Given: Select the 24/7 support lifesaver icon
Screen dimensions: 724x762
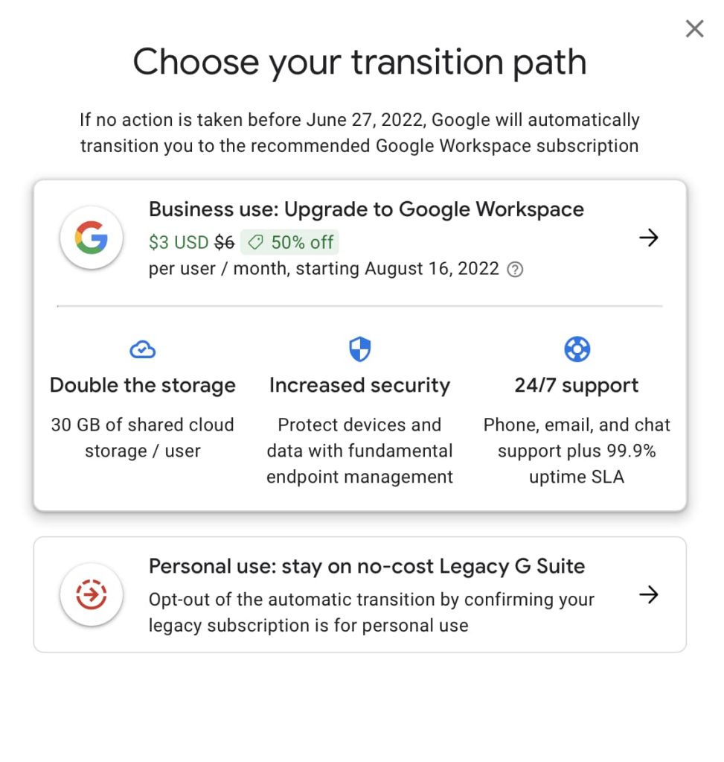Looking at the screenshot, I should (x=576, y=349).
